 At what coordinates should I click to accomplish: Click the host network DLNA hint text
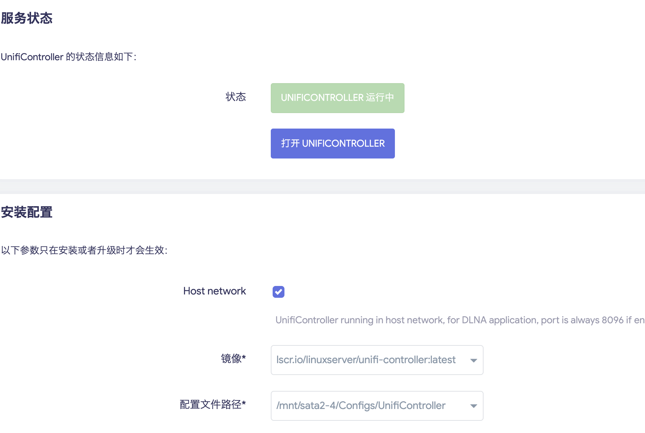click(x=460, y=320)
